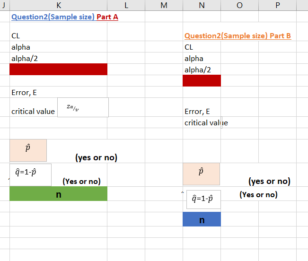308x261 pixels.
Task: Select the green 'n' cell
Action: pyautogui.click(x=59, y=194)
